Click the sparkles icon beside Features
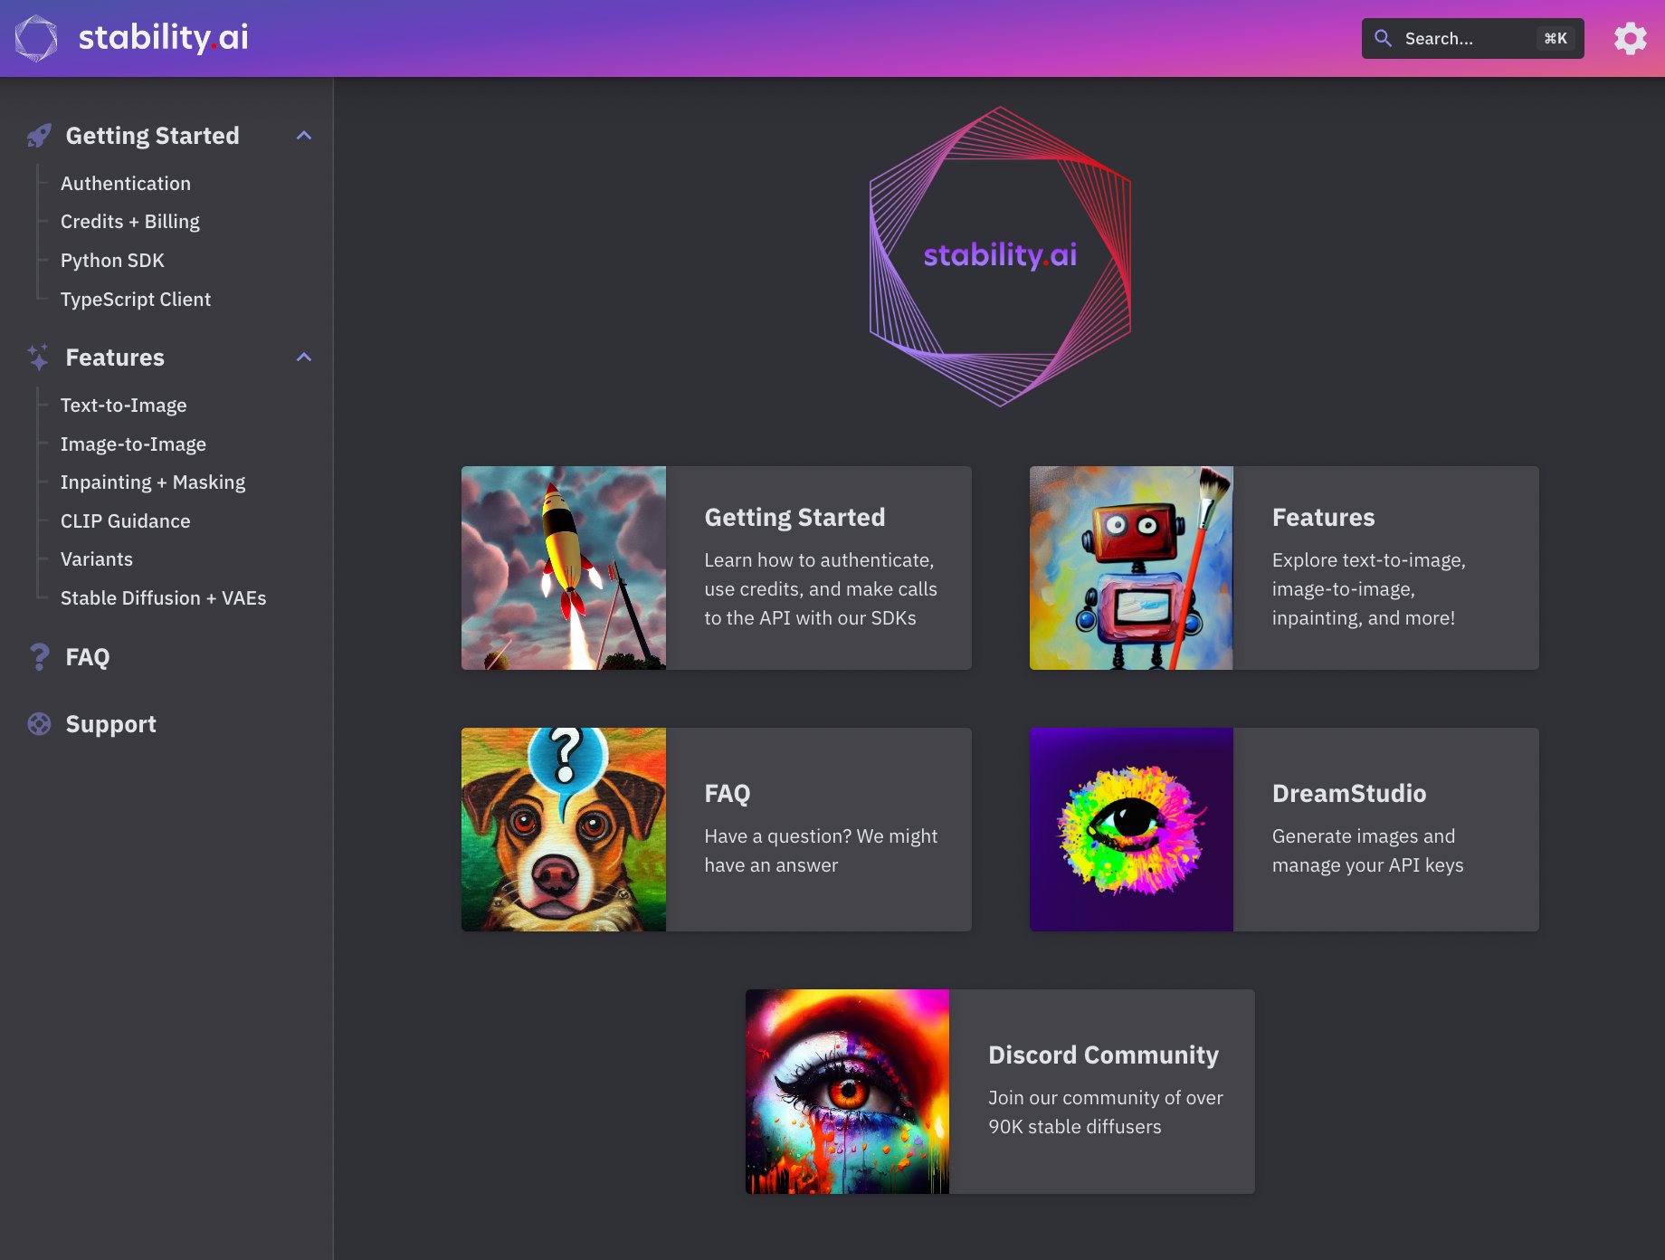This screenshot has width=1665, height=1260. click(37, 358)
